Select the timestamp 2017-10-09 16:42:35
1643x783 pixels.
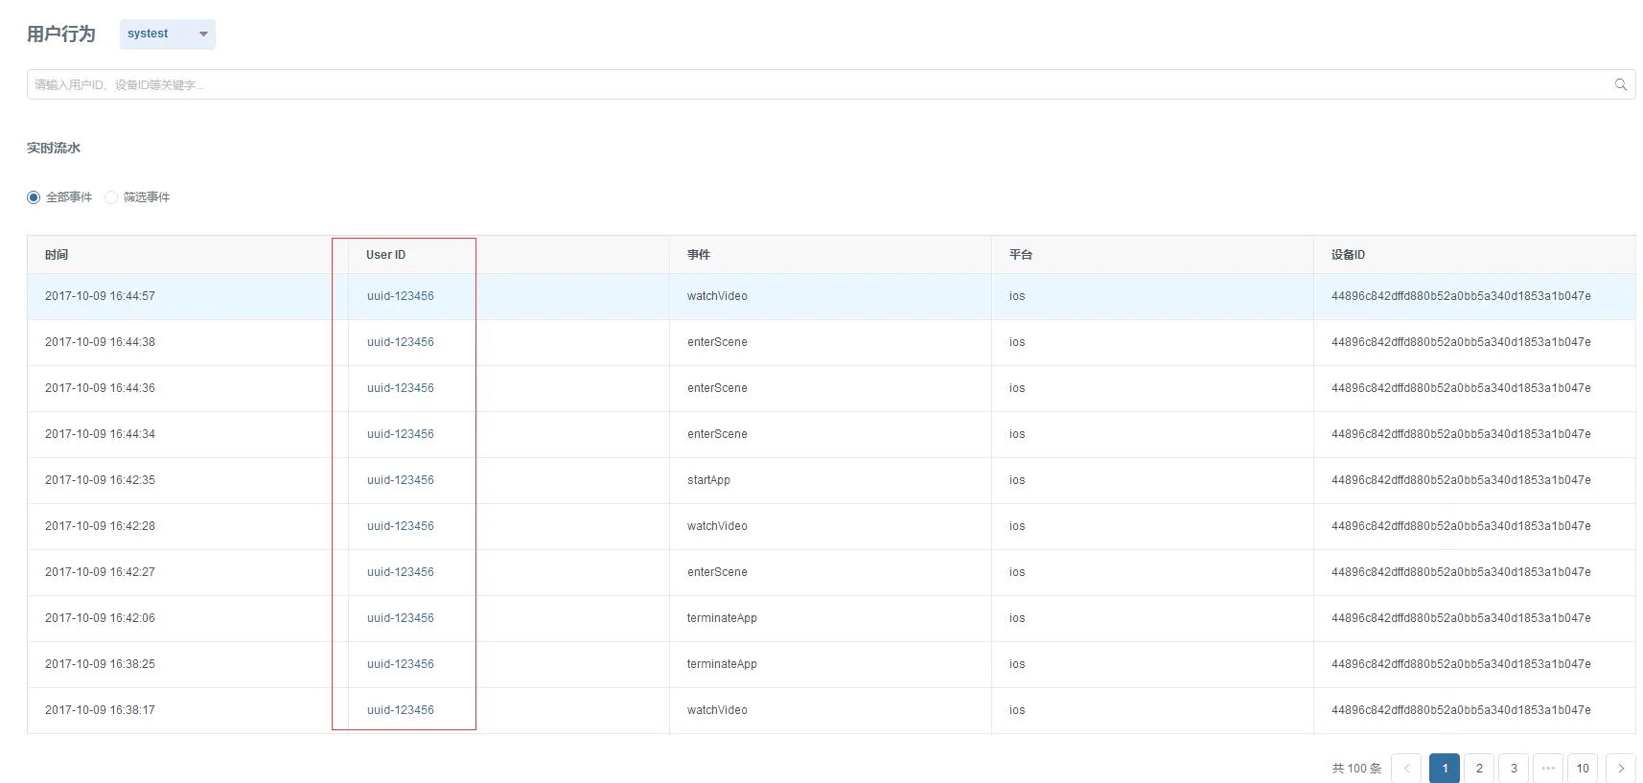click(100, 480)
